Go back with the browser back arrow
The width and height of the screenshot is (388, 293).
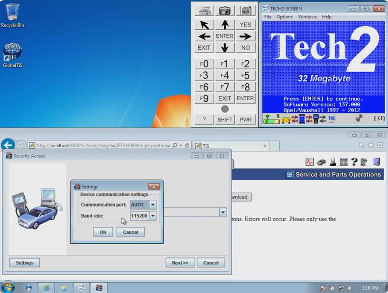coord(8,145)
